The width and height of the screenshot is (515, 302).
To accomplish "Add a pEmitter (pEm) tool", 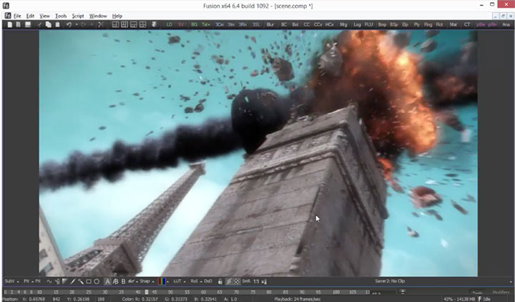I will point(481,24).
